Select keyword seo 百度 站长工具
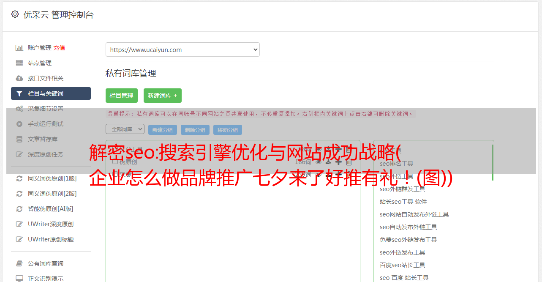Screen dimensions: 542x282 coord(404,278)
